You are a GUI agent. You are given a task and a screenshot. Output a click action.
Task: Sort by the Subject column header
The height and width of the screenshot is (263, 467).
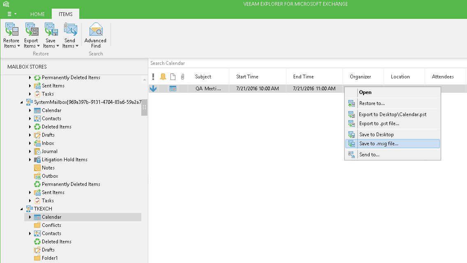tap(209, 77)
